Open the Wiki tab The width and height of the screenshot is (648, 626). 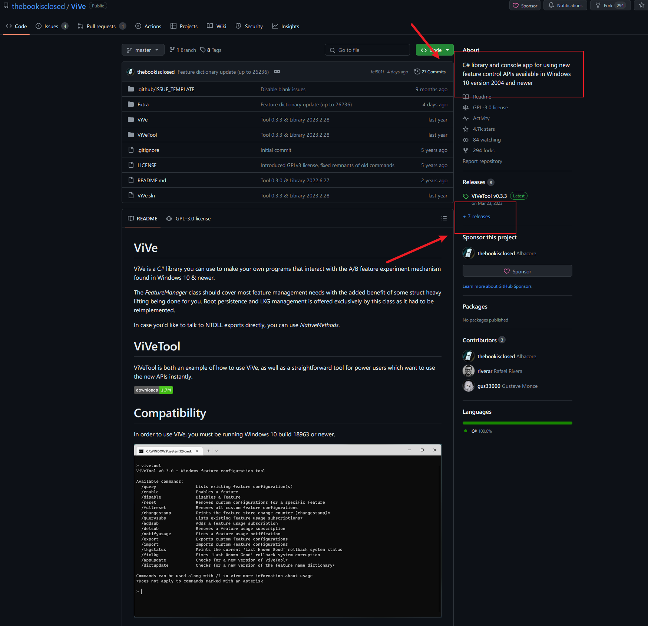pyautogui.click(x=216, y=26)
